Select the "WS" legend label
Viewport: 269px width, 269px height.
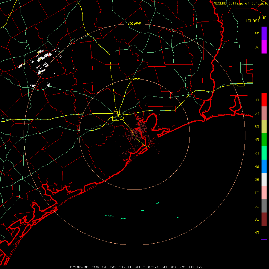pos(256,166)
